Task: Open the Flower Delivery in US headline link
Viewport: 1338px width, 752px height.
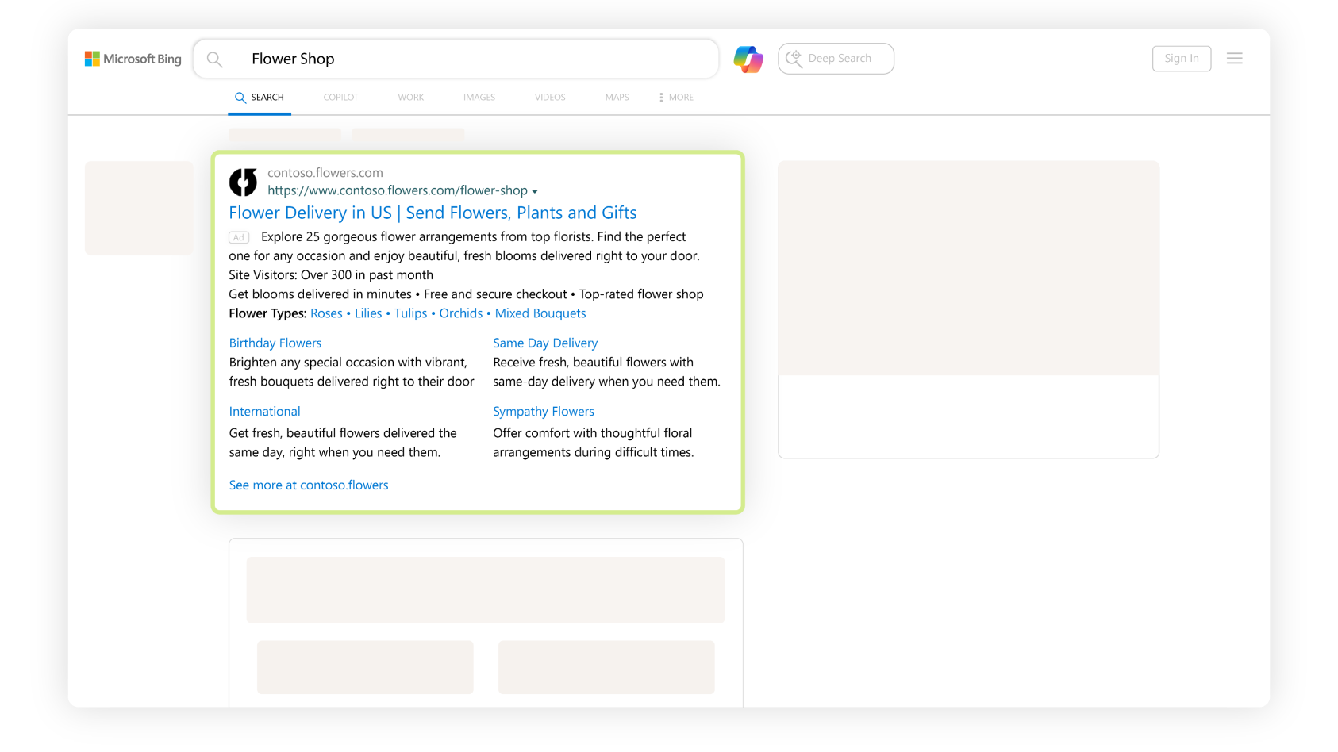Action: point(433,213)
